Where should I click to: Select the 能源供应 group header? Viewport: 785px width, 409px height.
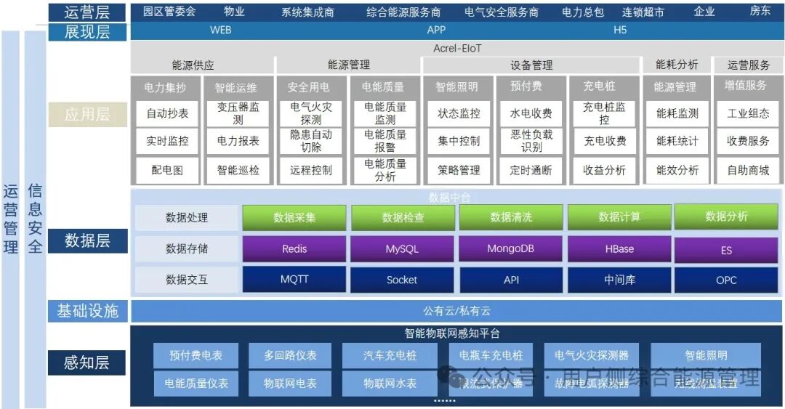tap(202, 65)
